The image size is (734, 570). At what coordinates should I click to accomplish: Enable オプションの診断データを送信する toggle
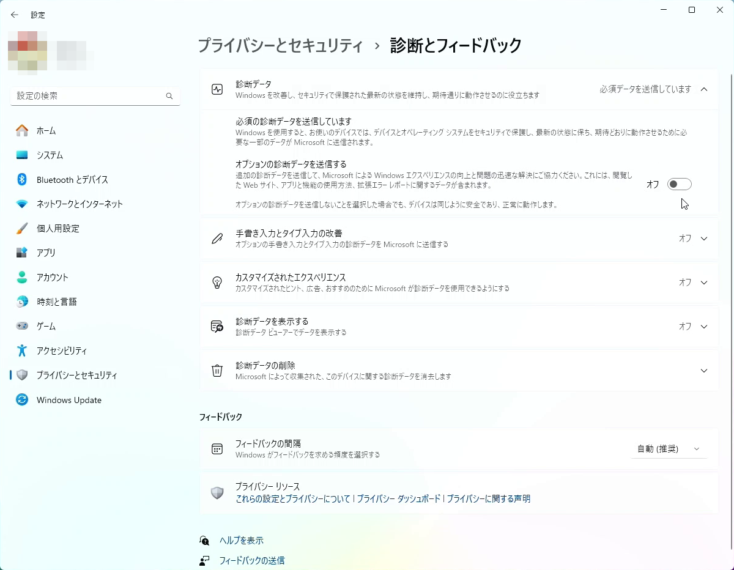pos(679,183)
